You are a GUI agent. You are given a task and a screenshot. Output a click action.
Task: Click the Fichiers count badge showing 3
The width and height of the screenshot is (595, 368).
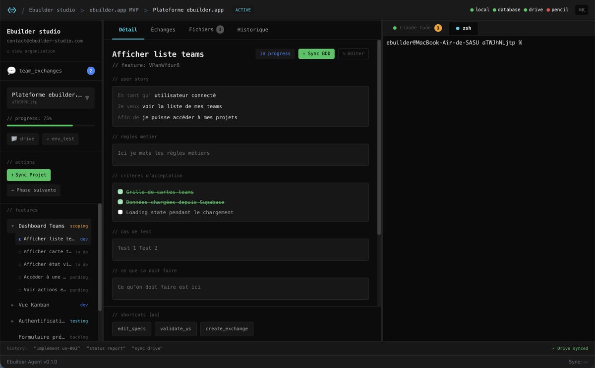(x=220, y=30)
